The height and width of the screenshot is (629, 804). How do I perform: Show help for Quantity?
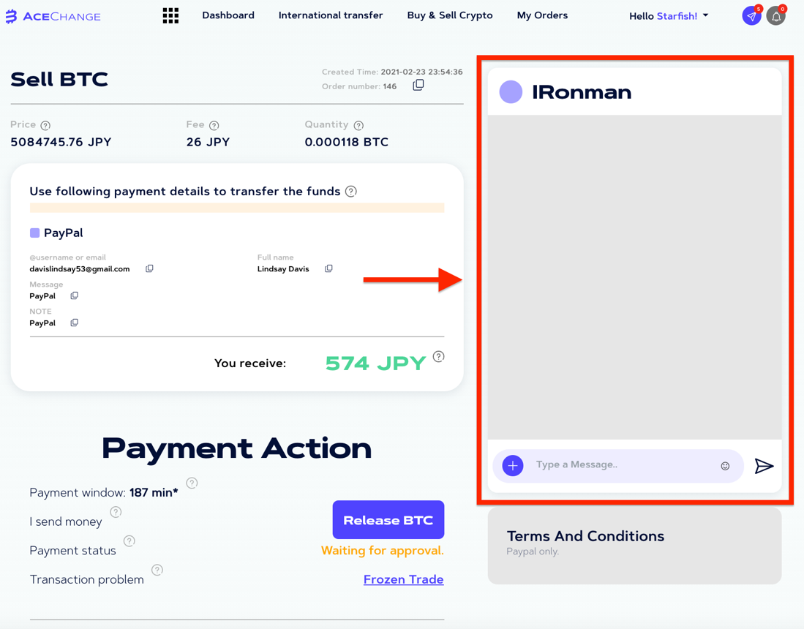(359, 125)
